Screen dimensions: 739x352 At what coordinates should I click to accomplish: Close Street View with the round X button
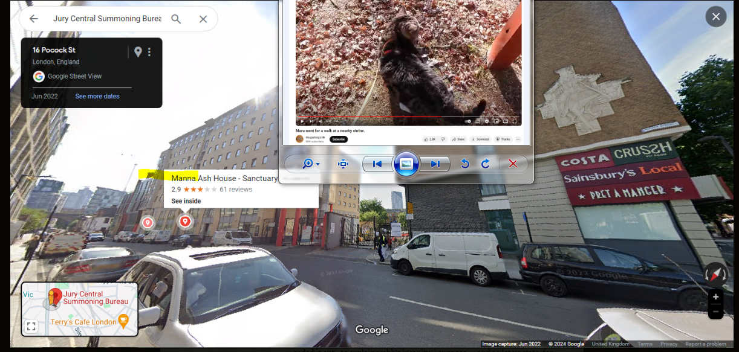(x=716, y=16)
